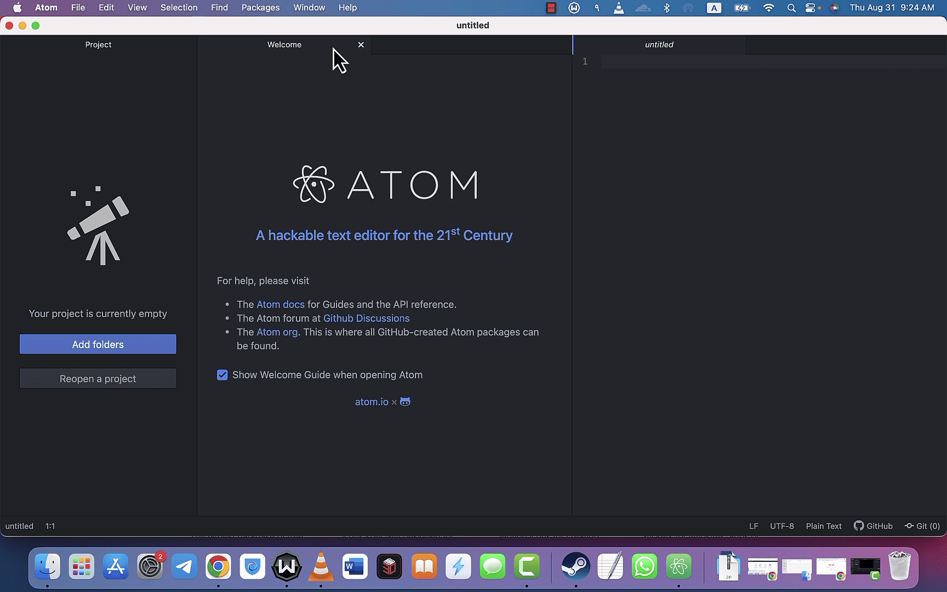Image resolution: width=947 pixels, height=592 pixels.
Task: Open the Github Discussions link
Action: tap(366, 318)
